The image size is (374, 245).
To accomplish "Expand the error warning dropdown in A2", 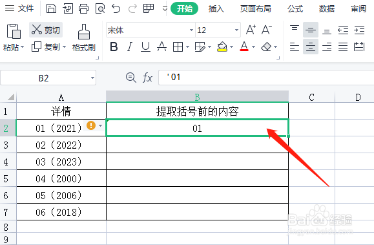I will point(100,125).
